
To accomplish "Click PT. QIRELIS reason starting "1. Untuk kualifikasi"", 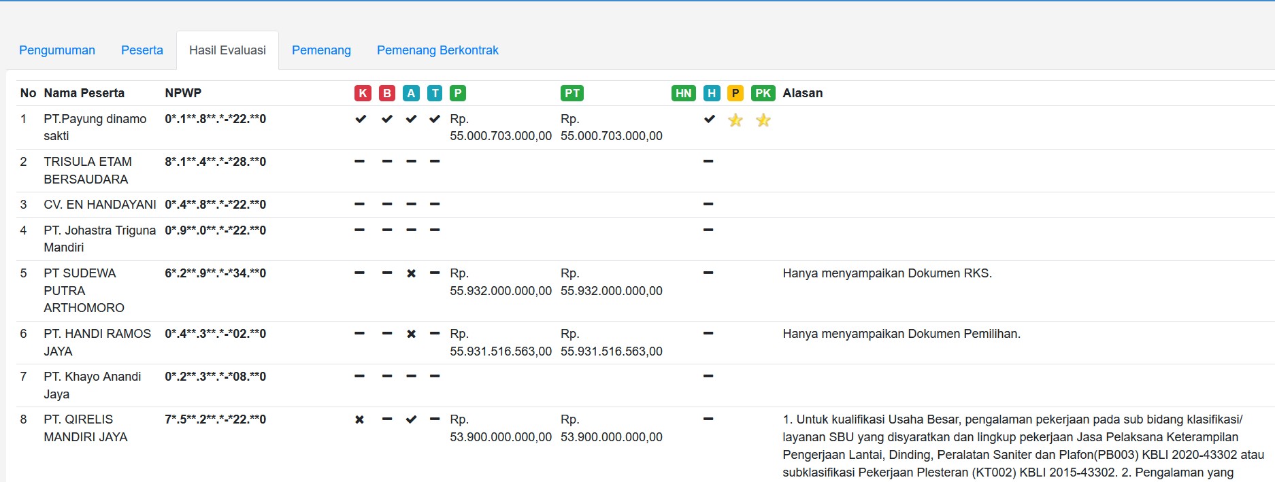I will tap(1023, 446).
